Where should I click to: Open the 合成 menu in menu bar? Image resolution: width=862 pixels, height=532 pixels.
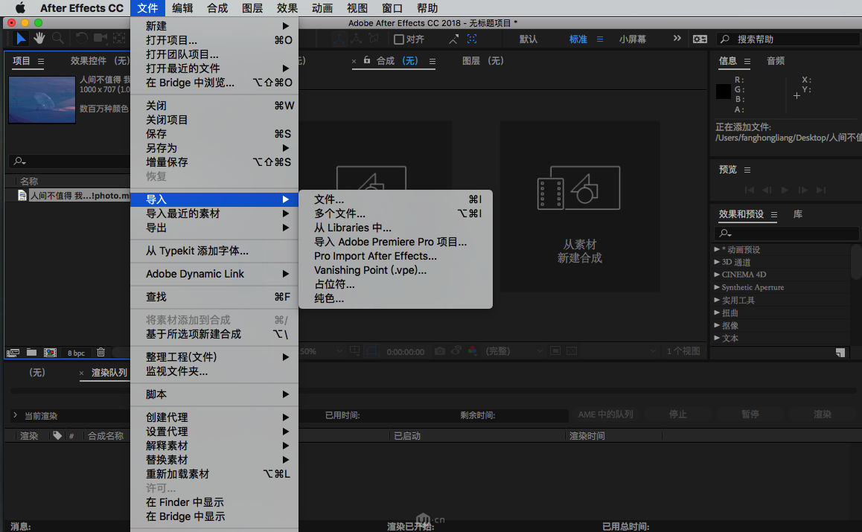pos(217,7)
